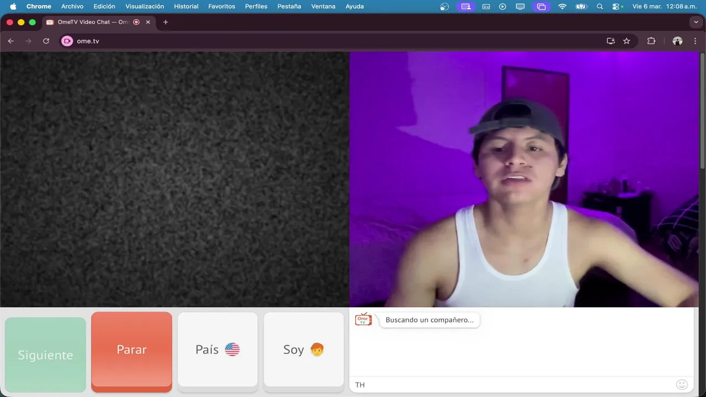Open Spotlight search magnifier icon
Image resolution: width=706 pixels, height=397 pixels.
click(x=600, y=7)
